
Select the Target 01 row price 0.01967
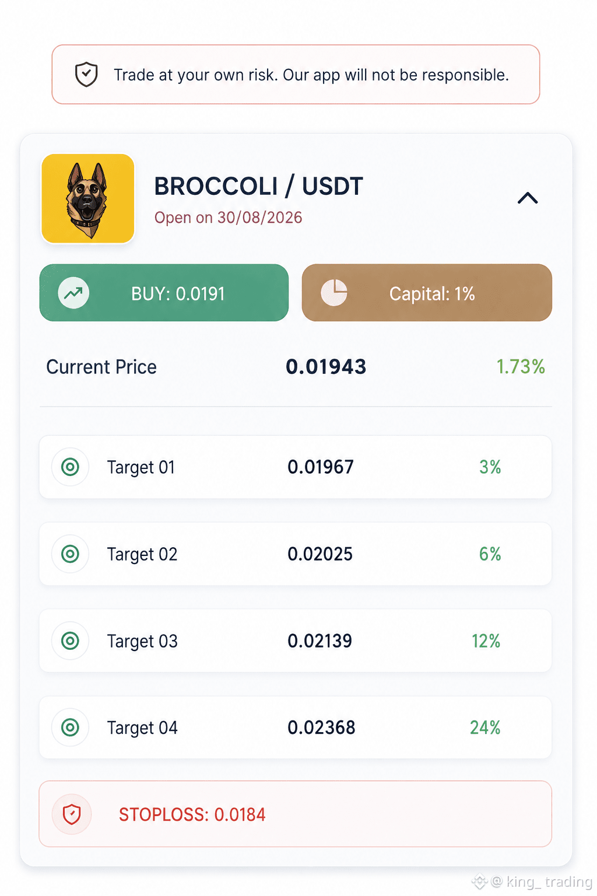coord(321,467)
